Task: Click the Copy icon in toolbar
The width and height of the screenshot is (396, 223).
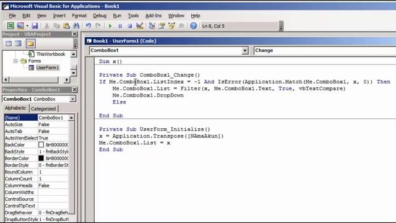Action: coord(56,26)
